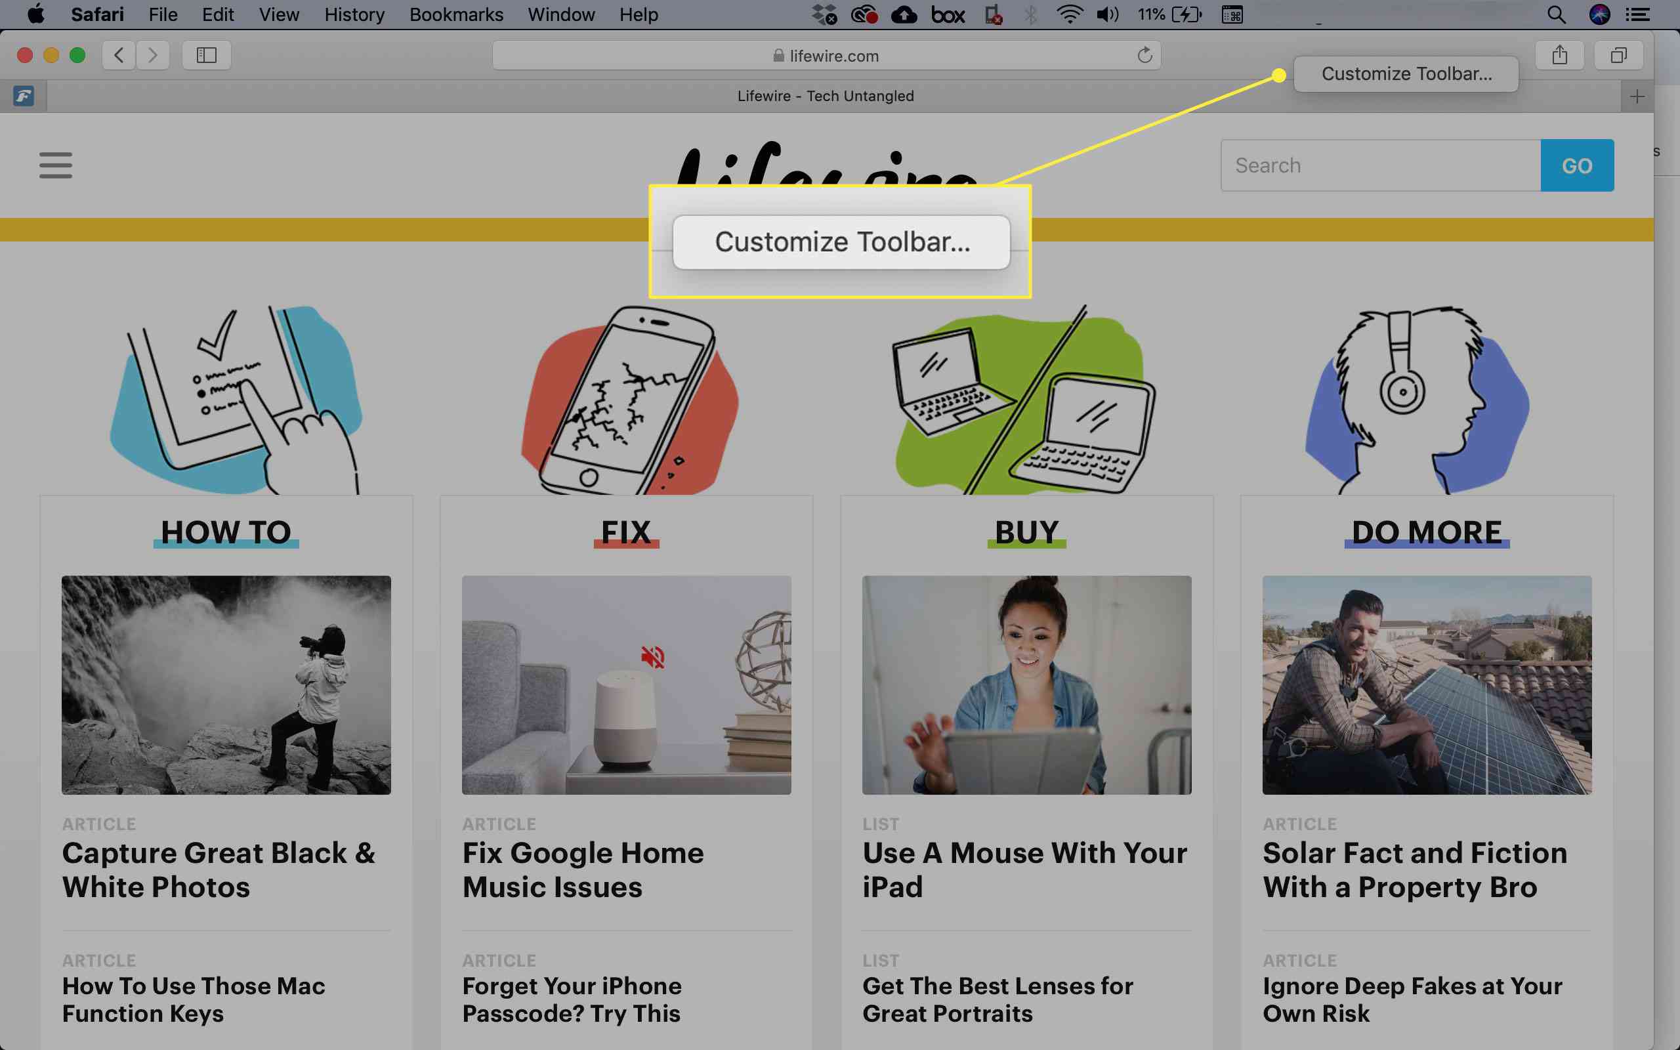Image resolution: width=1680 pixels, height=1050 pixels.
Task: Toggle Safari back navigation button
Action: pyautogui.click(x=117, y=54)
